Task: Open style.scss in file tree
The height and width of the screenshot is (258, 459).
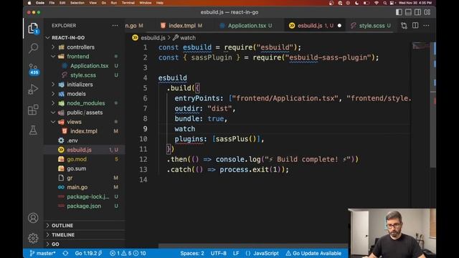Action: click(x=83, y=75)
